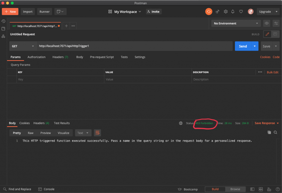Viewport: 282px width, 193px height.
Task: Open response Cookies tab
Action: (x=25, y=123)
